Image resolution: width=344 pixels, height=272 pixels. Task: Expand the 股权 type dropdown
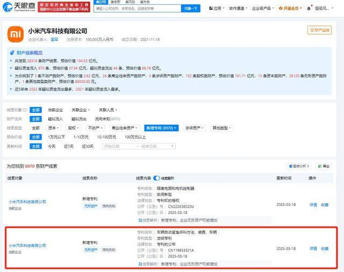[73, 128]
